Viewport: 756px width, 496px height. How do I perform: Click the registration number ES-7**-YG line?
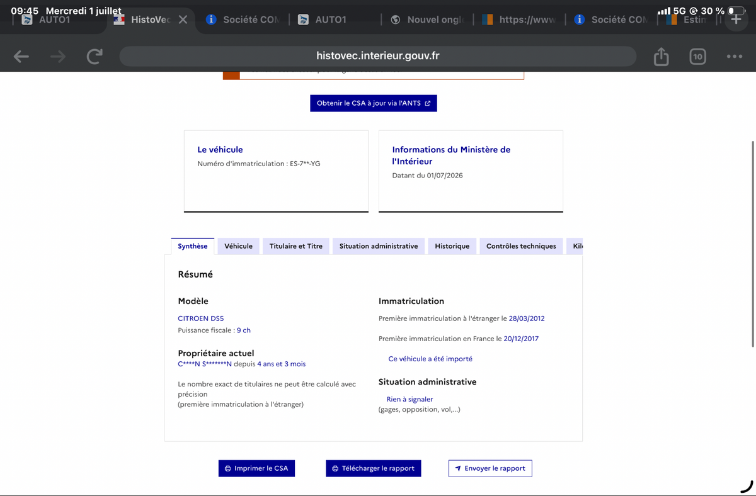259,164
